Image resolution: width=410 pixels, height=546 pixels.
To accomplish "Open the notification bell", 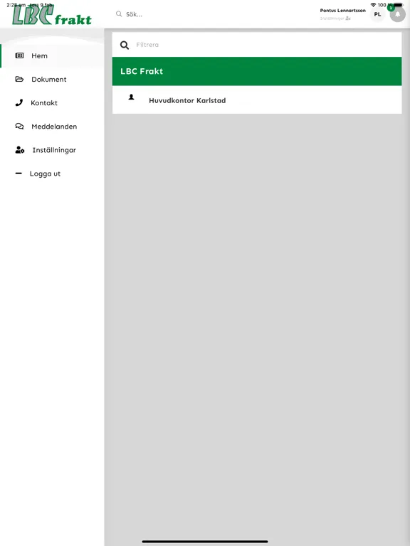I will tap(397, 14).
